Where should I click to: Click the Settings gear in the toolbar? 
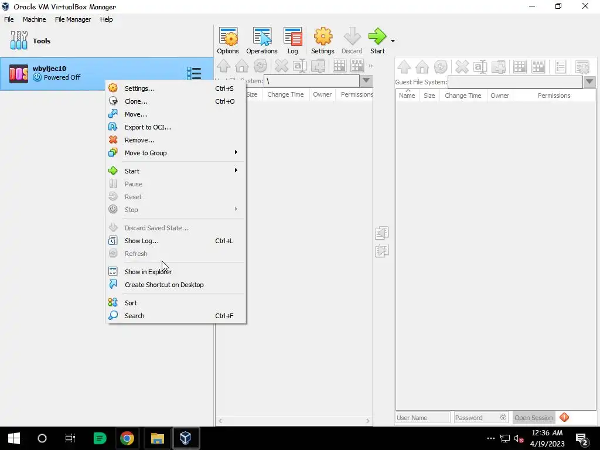(x=323, y=40)
